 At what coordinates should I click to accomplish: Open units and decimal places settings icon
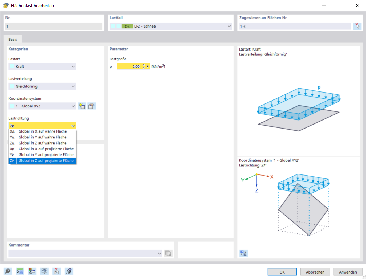point(20,271)
